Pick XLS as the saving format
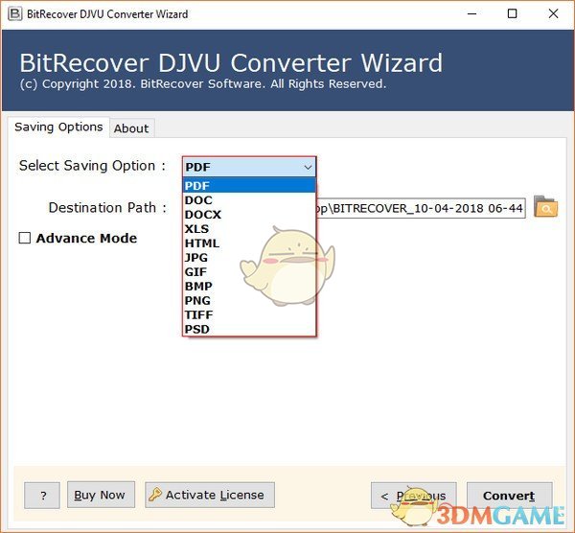 pos(249,228)
